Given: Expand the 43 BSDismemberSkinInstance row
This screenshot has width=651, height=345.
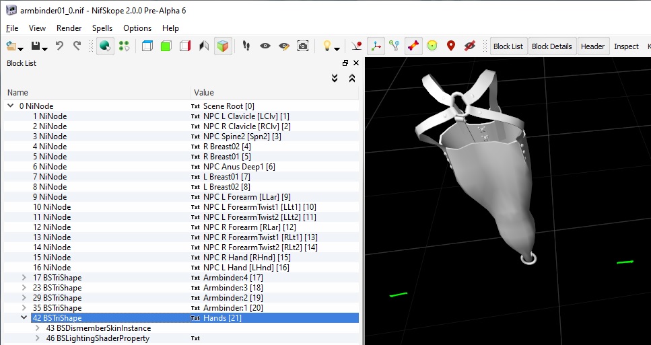Looking at the screenshot, I should click(38, 328).
